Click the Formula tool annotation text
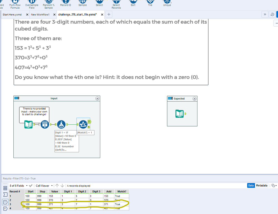 [x=67, y=141]
